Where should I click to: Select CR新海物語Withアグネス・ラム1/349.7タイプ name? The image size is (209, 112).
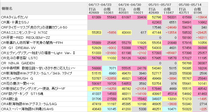36,73
